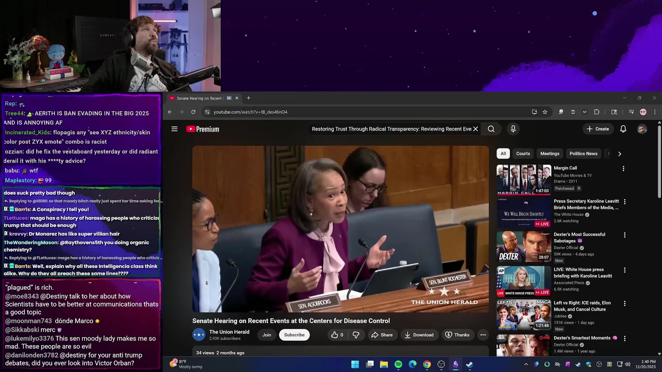Clear the YouTube search box text

pos(475,129)
